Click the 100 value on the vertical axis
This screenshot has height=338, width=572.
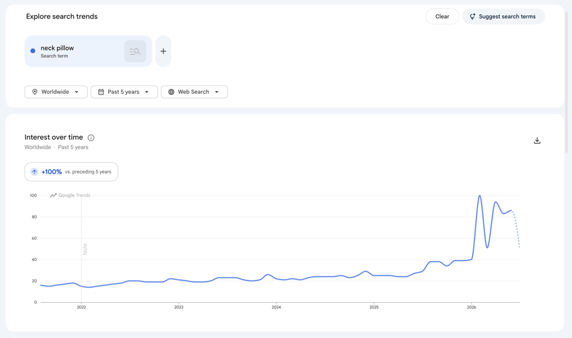33,196
